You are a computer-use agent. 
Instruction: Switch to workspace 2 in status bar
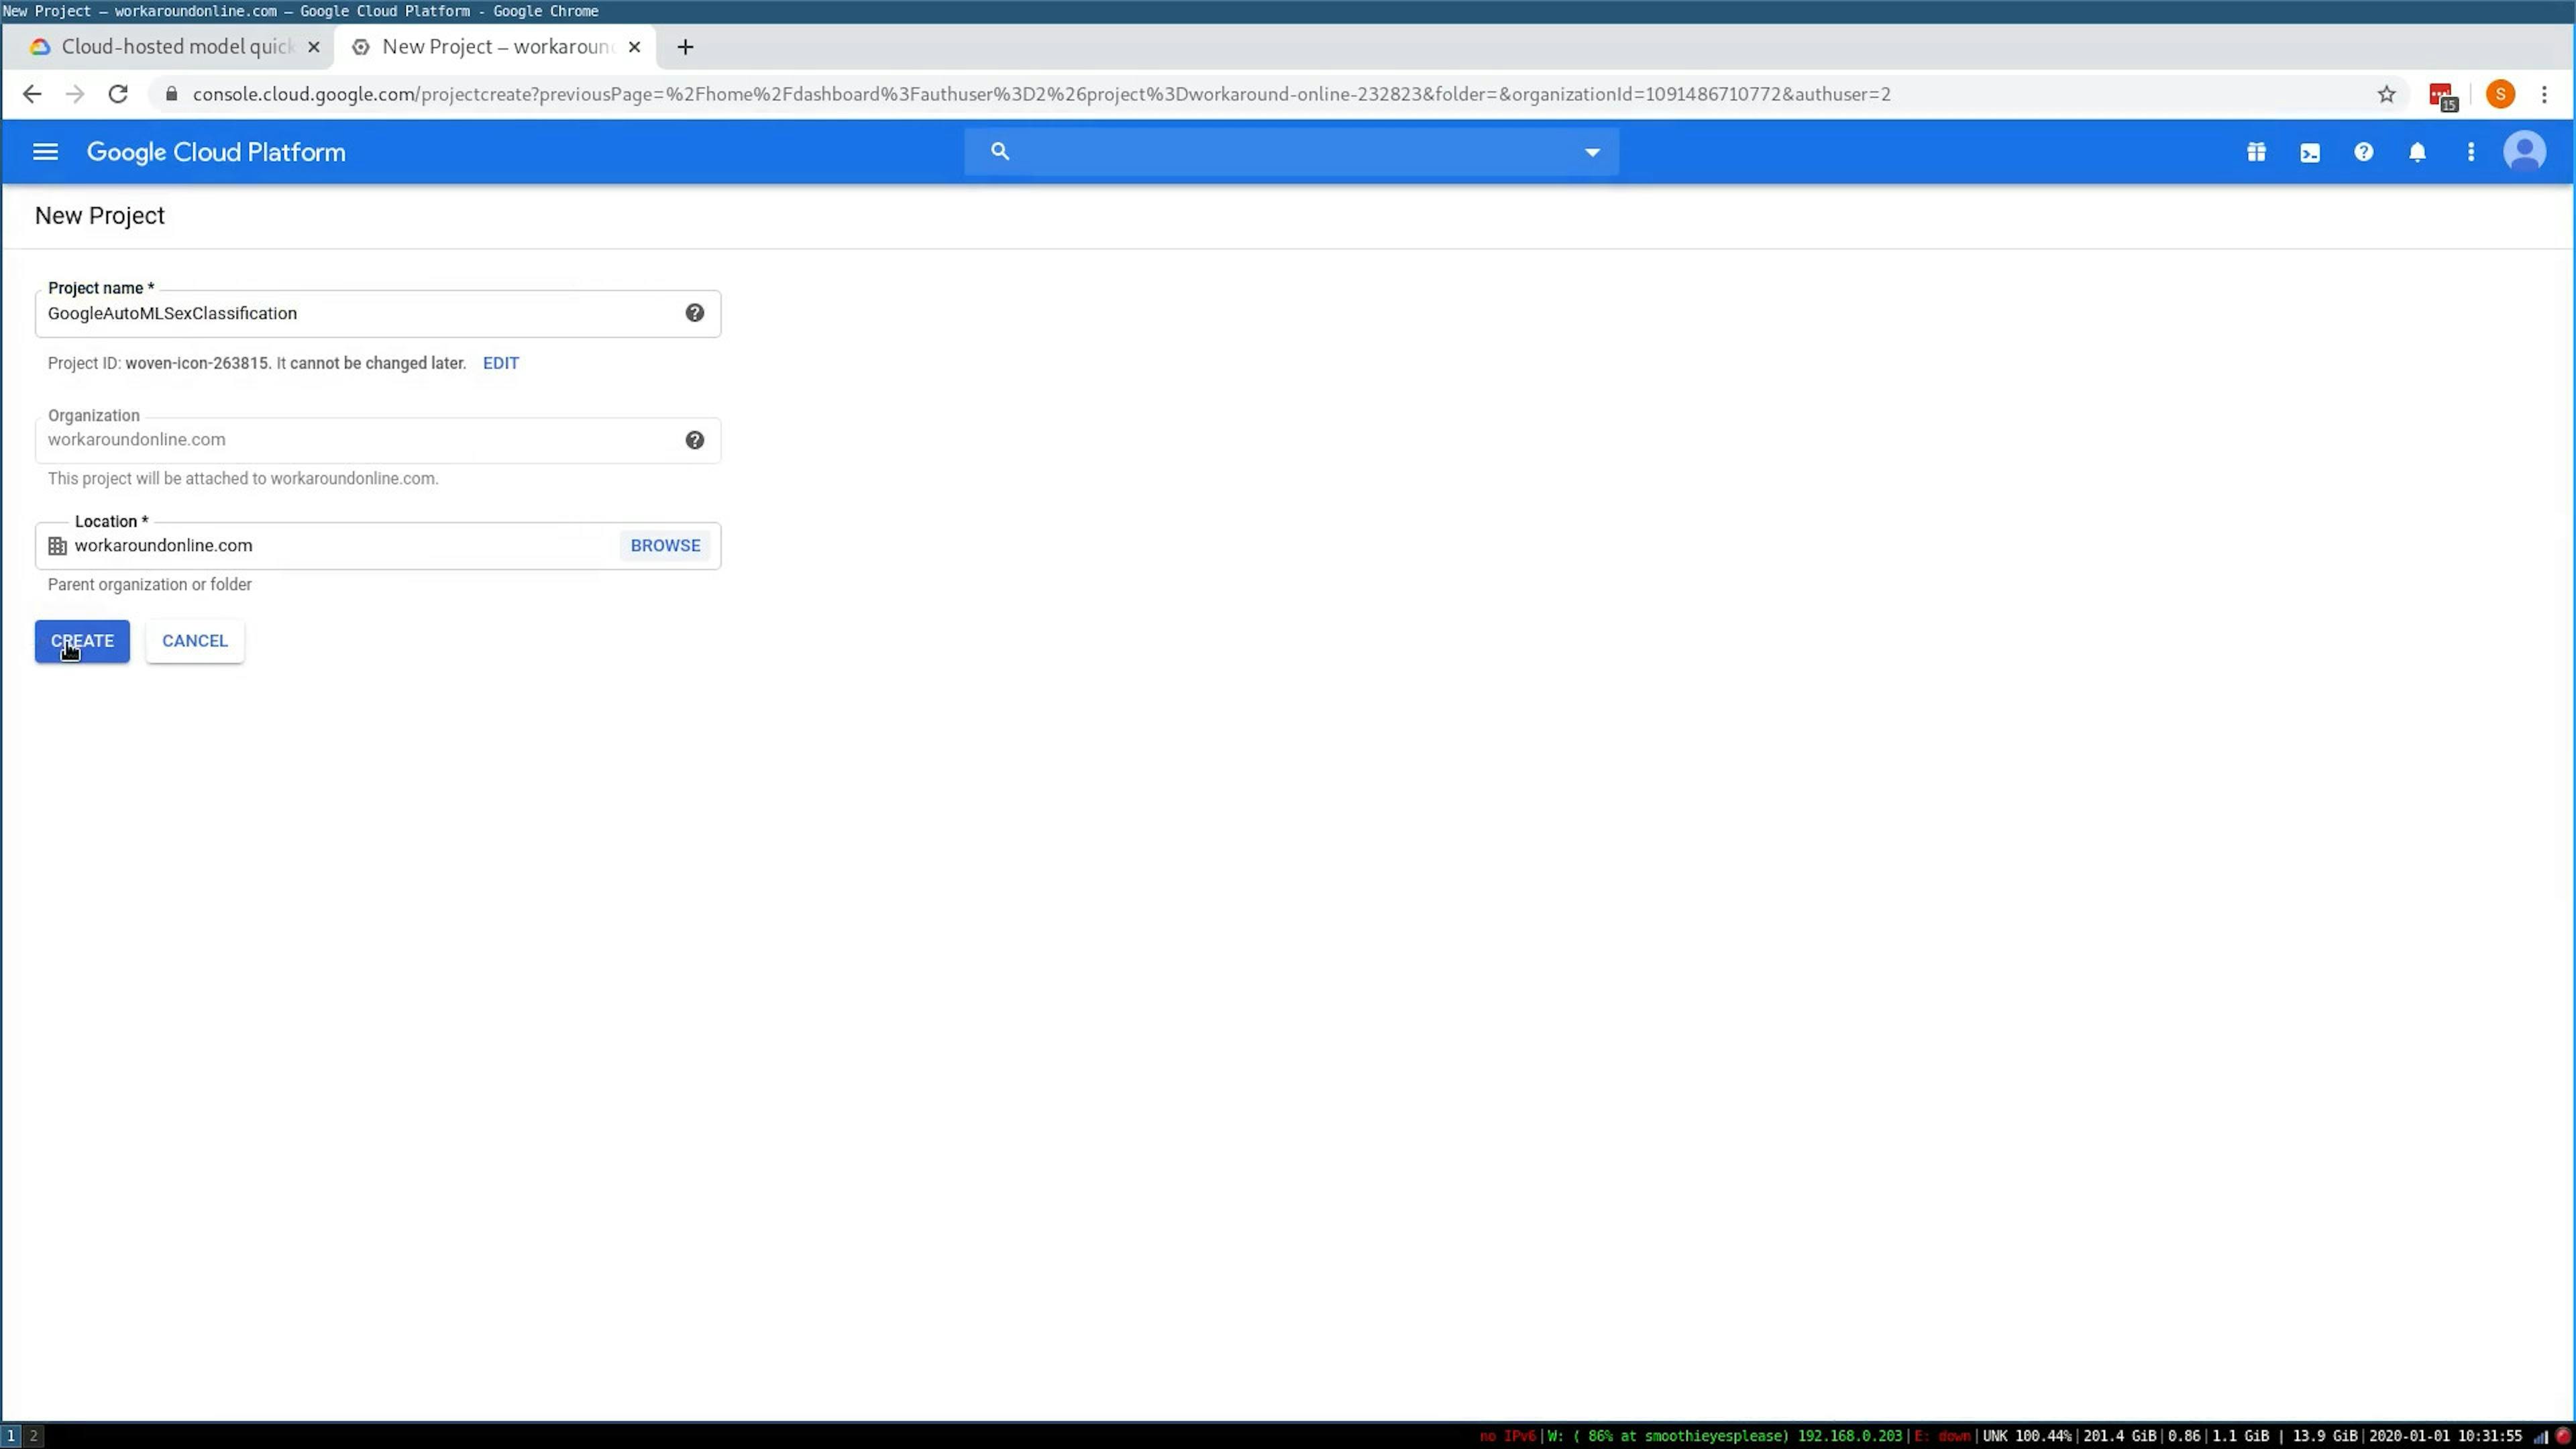[33, 1436]
